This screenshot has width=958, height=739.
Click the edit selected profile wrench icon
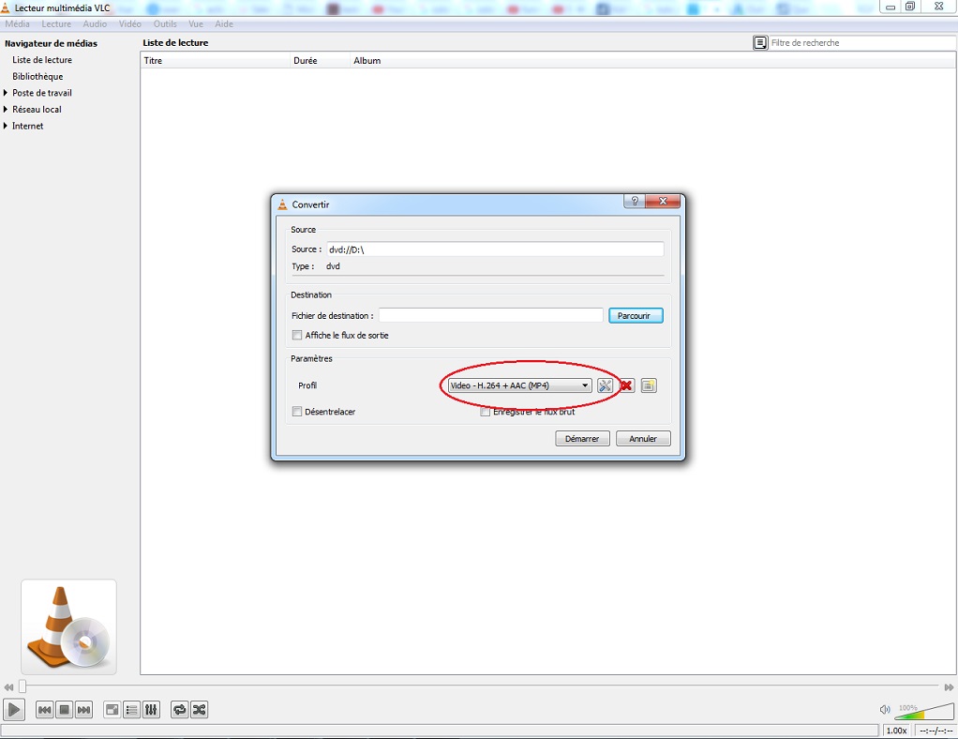point(605,385)
